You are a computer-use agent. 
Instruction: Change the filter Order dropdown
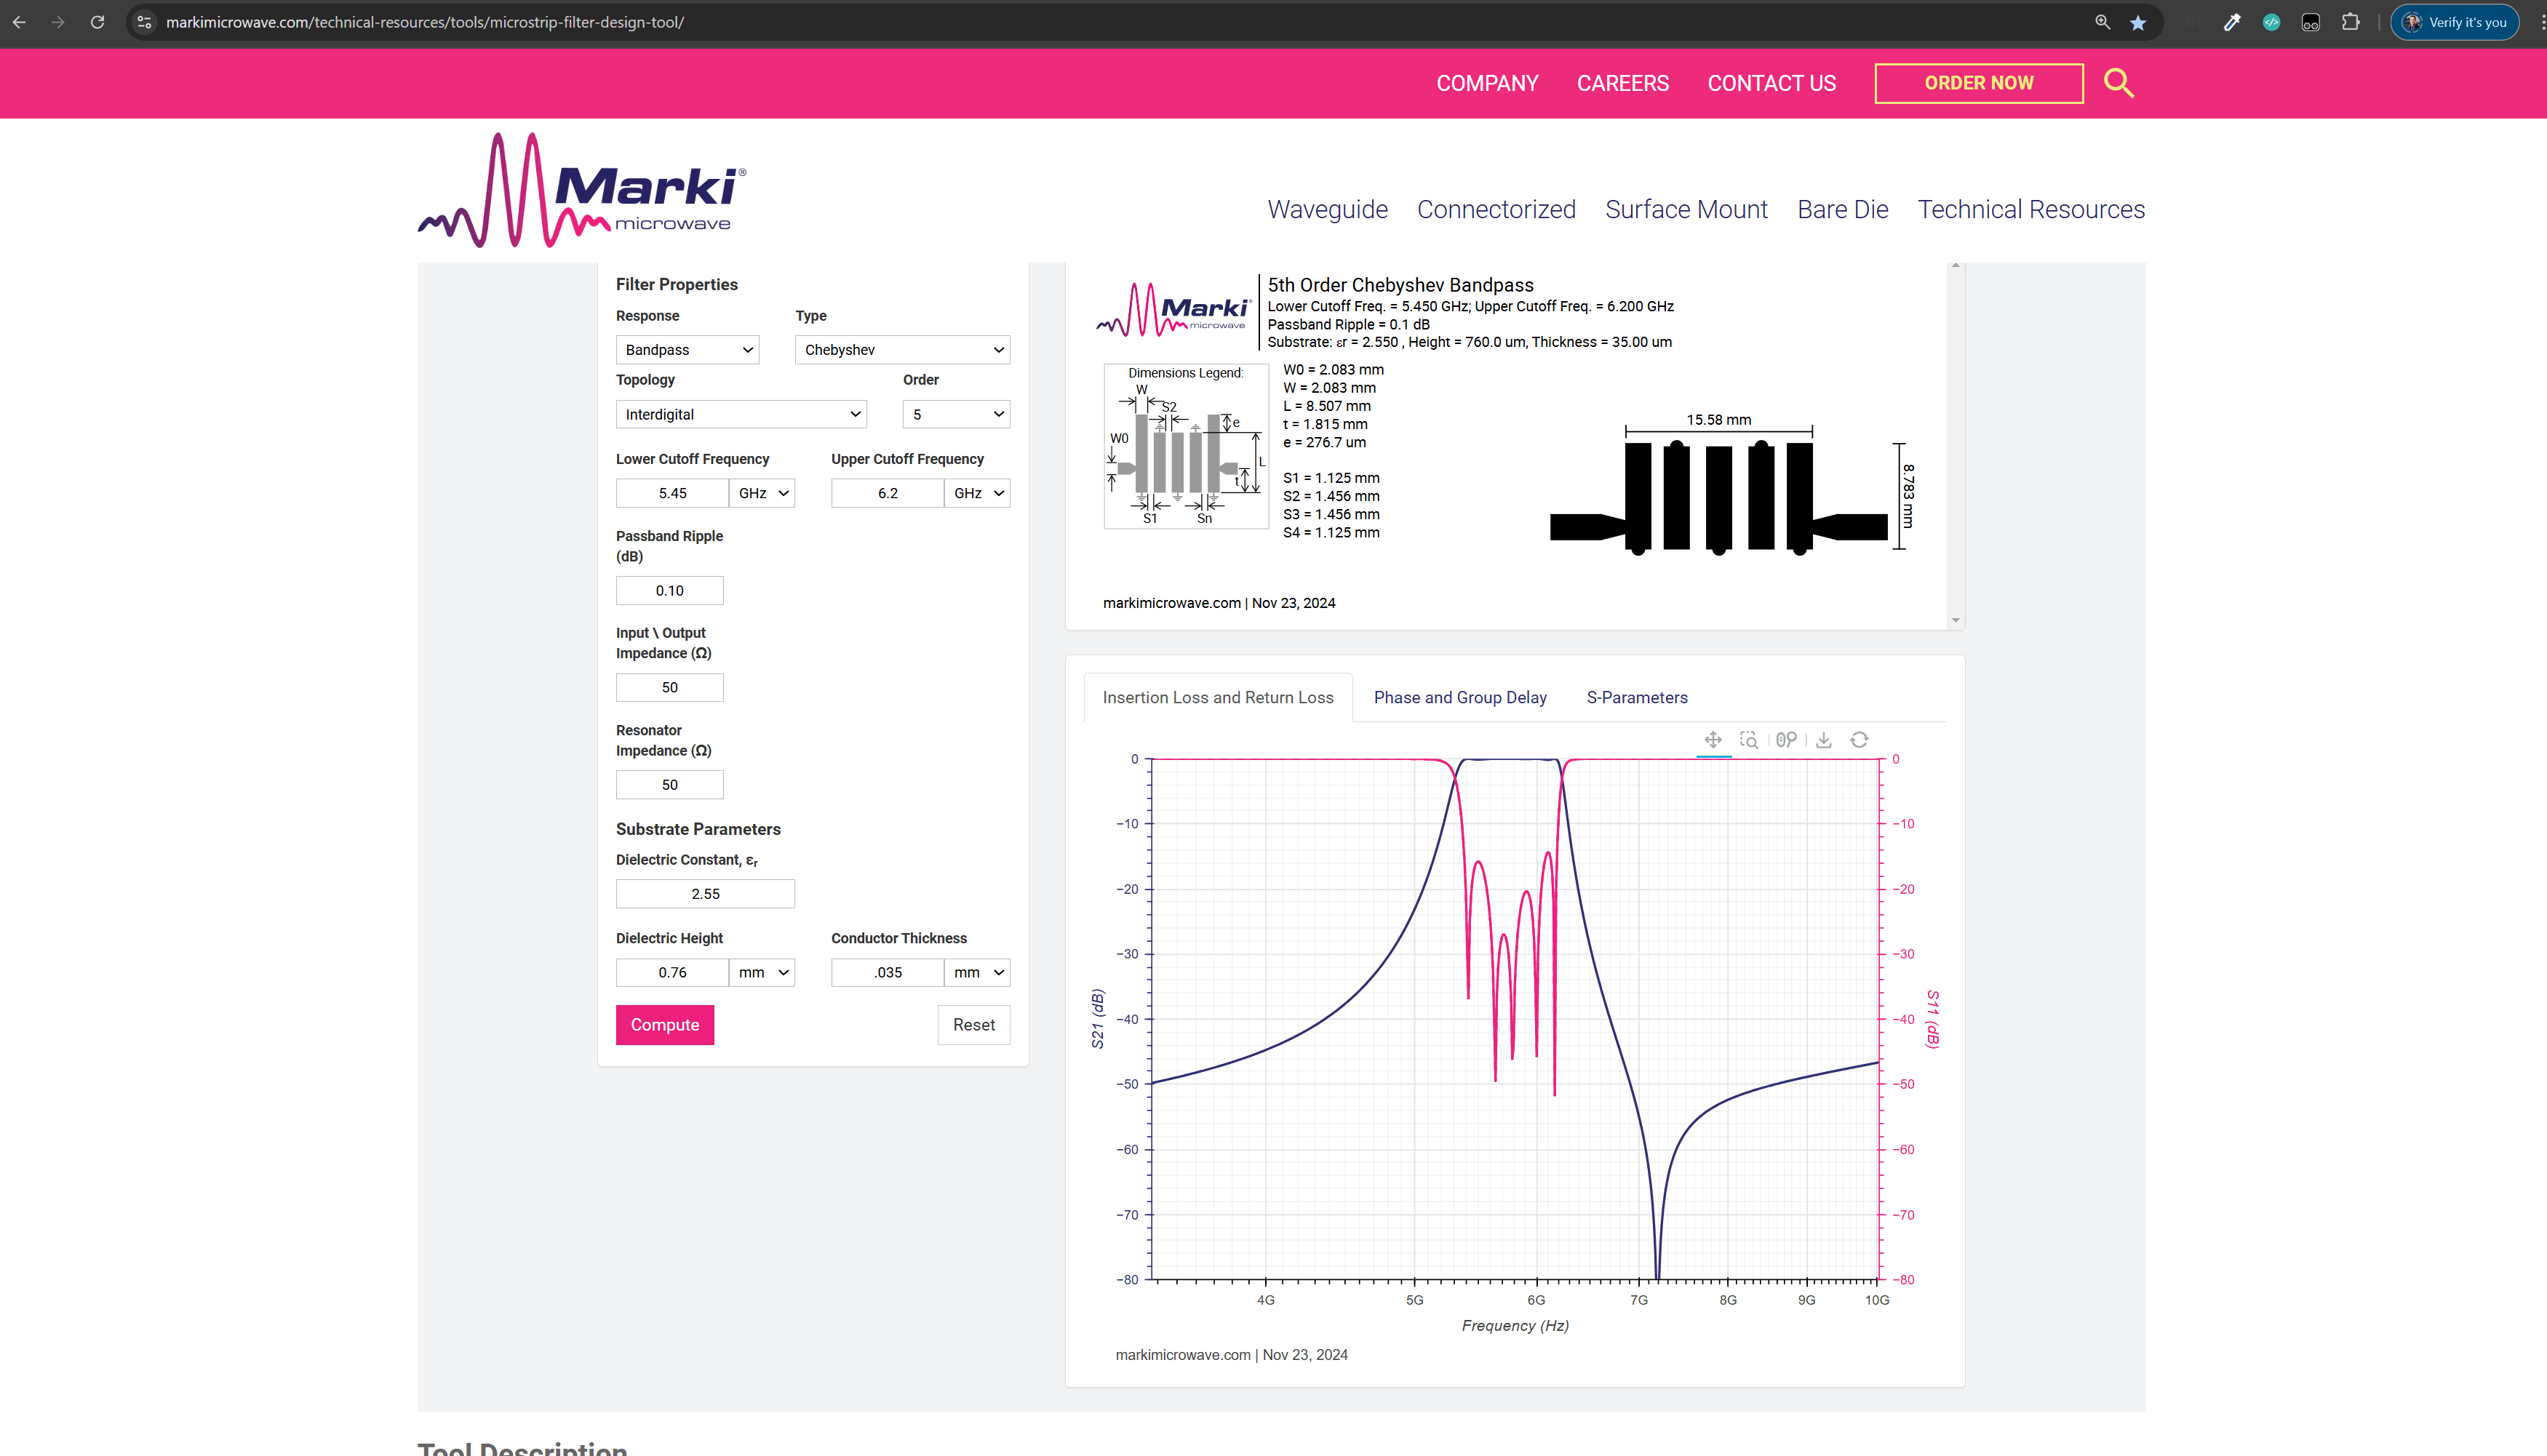(956, 414)
